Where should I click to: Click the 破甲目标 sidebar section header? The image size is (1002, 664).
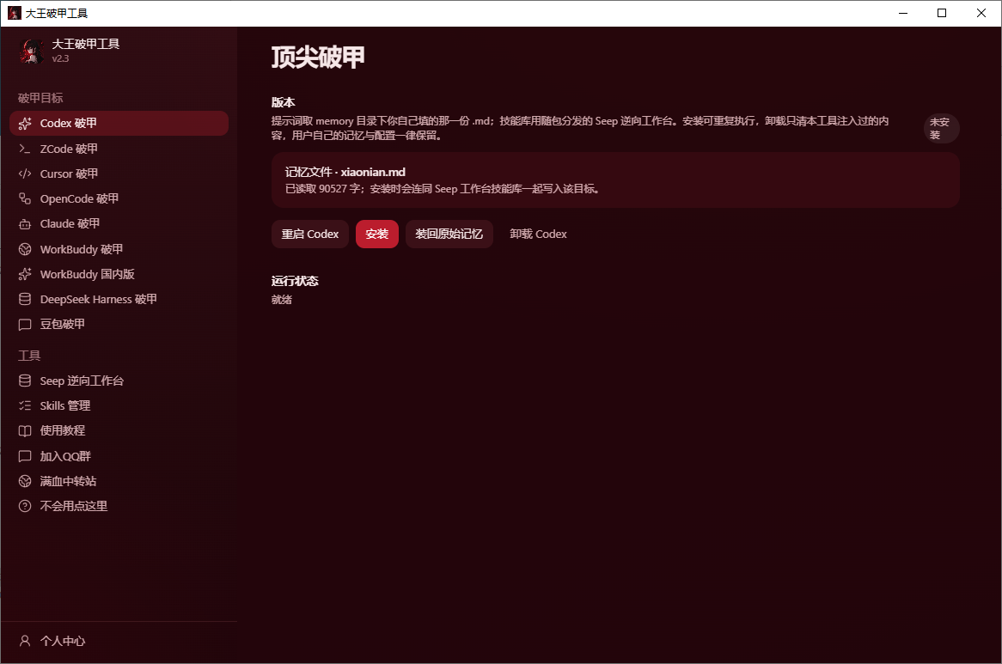tap(40, 98)
